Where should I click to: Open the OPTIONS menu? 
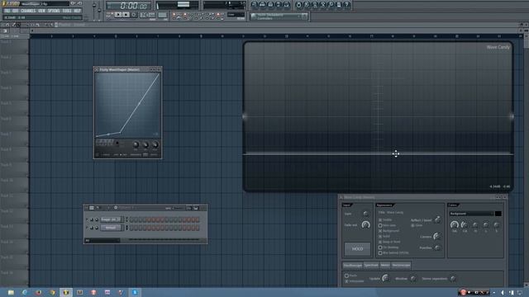coord(54,11)
